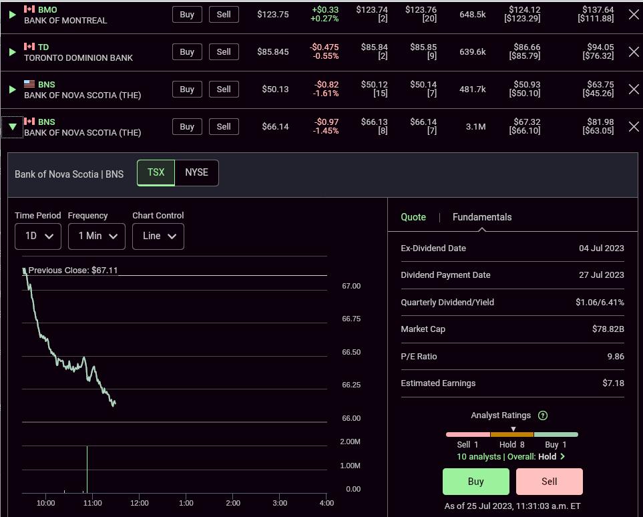Click Quarterly Dividend/Yield value $1.06/6.41%
Screen dimensions: 643x517
point(600,303)
